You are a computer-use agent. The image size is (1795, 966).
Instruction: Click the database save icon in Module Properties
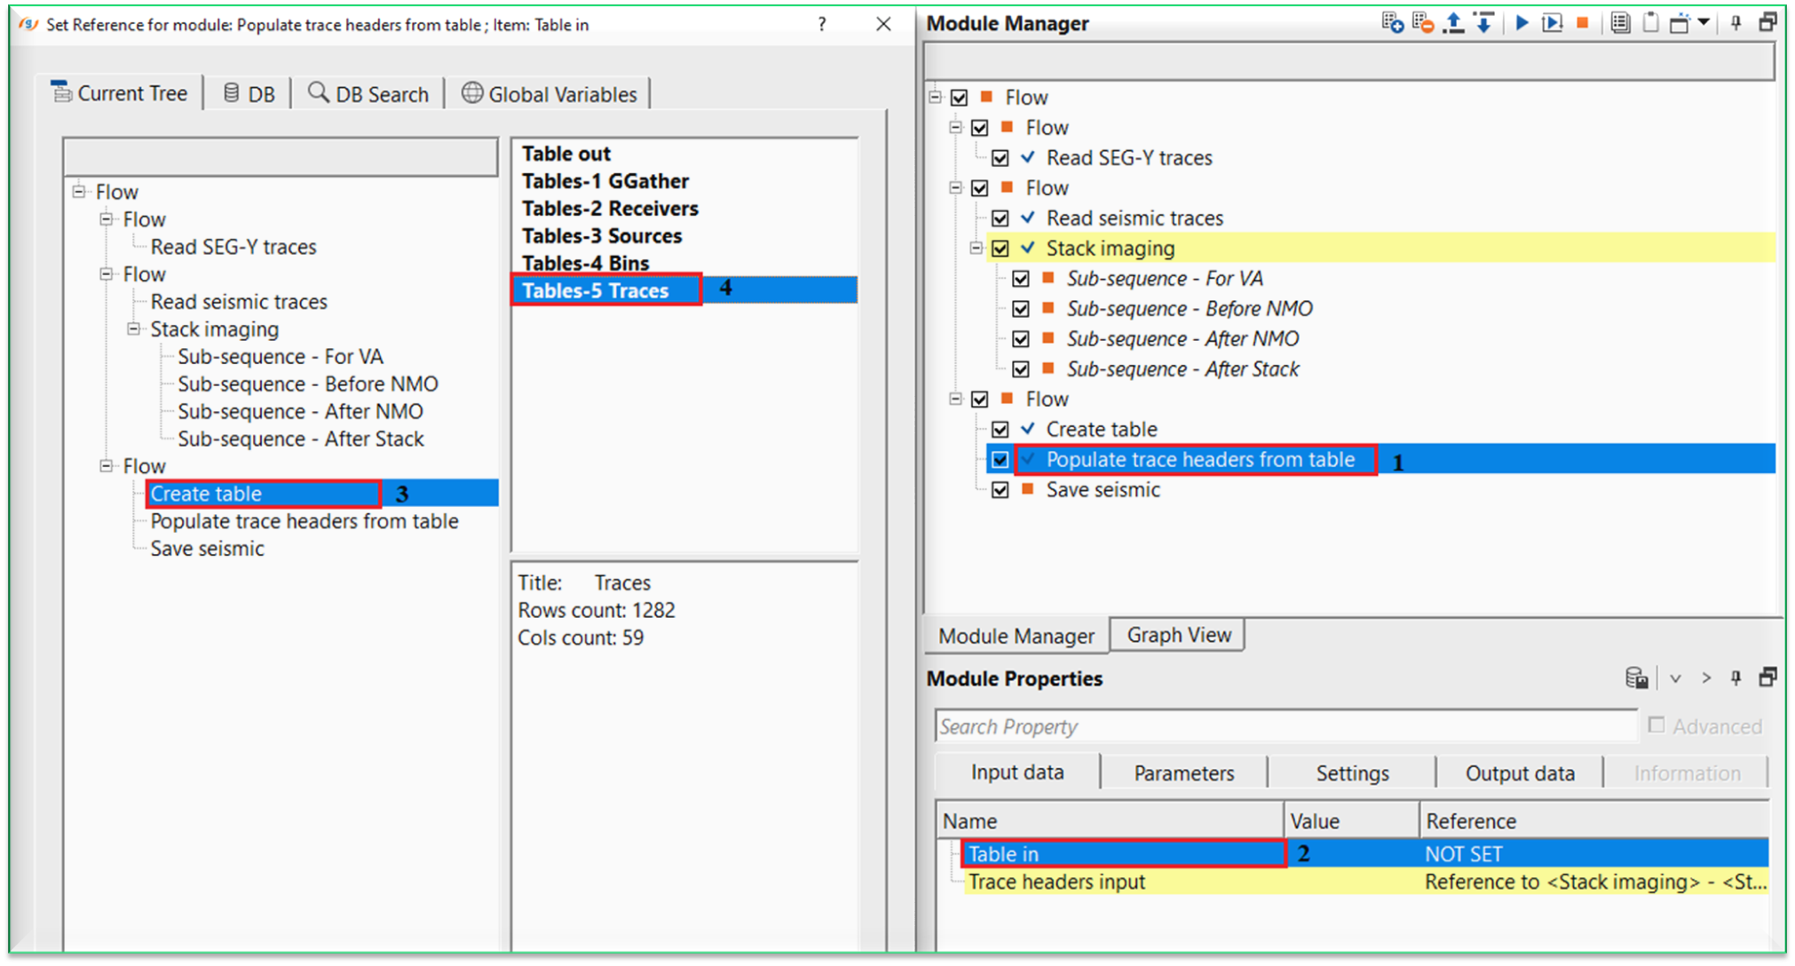(x=1638, y=677)
